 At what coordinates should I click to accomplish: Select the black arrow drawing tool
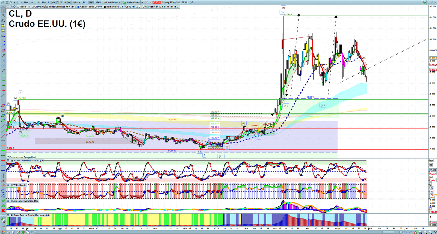click(x=3, y=55)
